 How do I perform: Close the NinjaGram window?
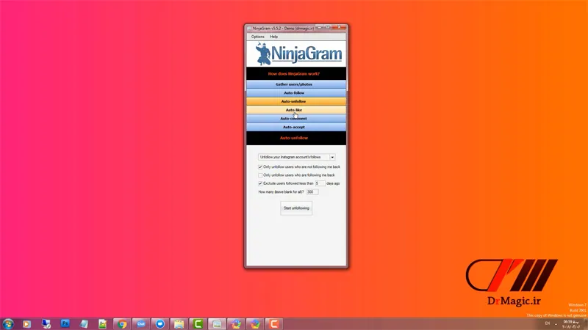pyautogui.click(x=340, y=27)
